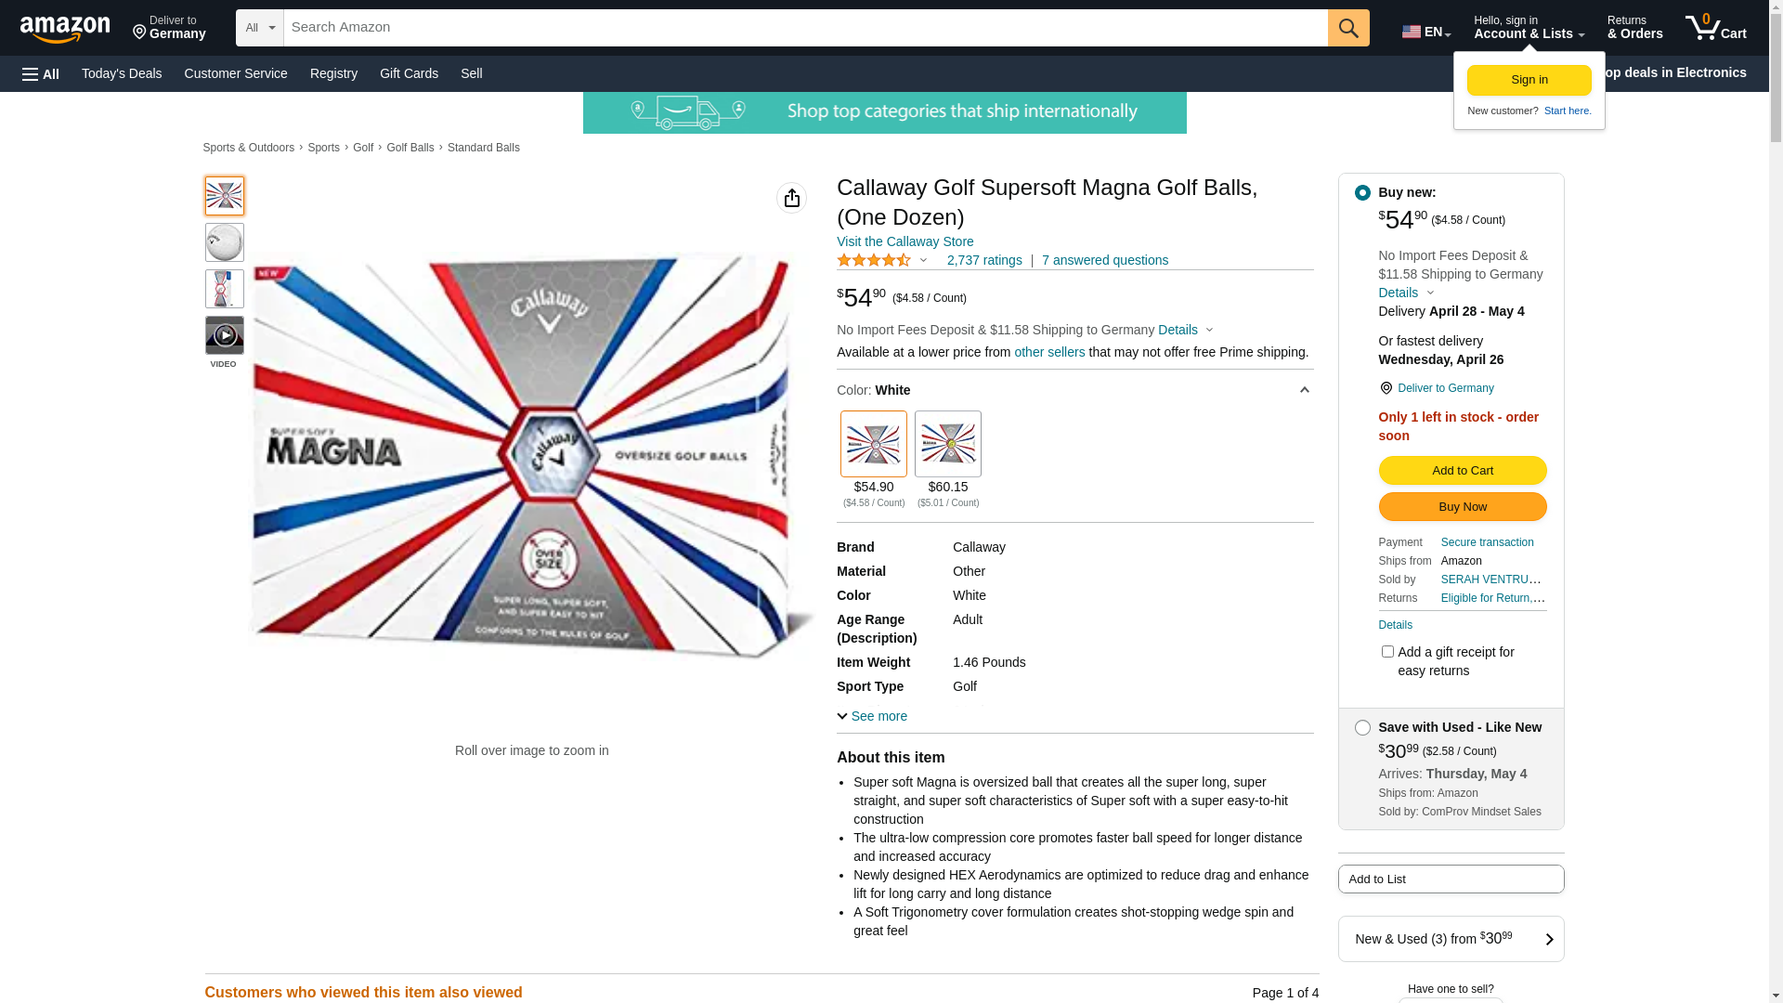Open Gift Cards navigation item

point(409,73)
